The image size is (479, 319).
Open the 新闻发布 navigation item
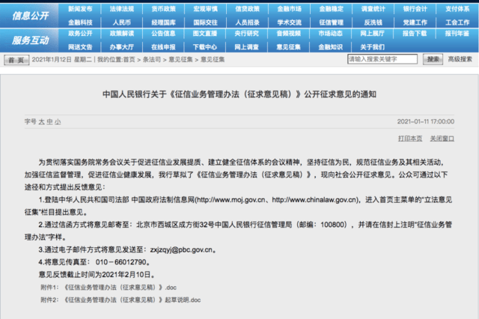click(x=80, y=9)
